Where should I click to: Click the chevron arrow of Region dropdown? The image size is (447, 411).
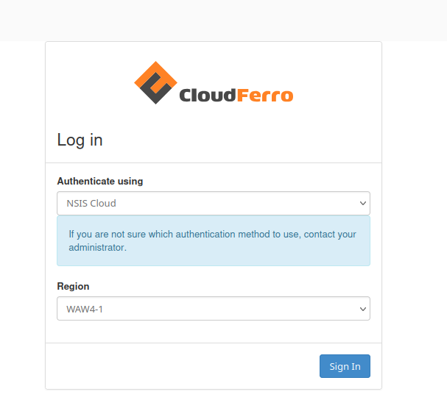coord(362,309)
